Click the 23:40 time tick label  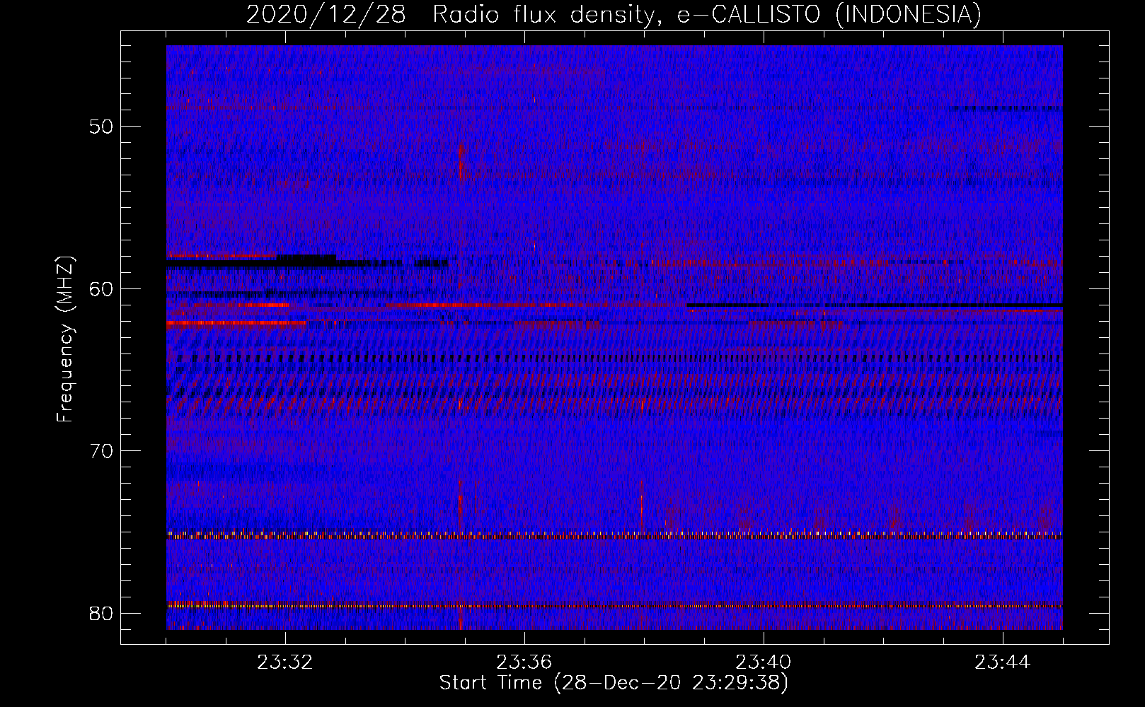764,662
